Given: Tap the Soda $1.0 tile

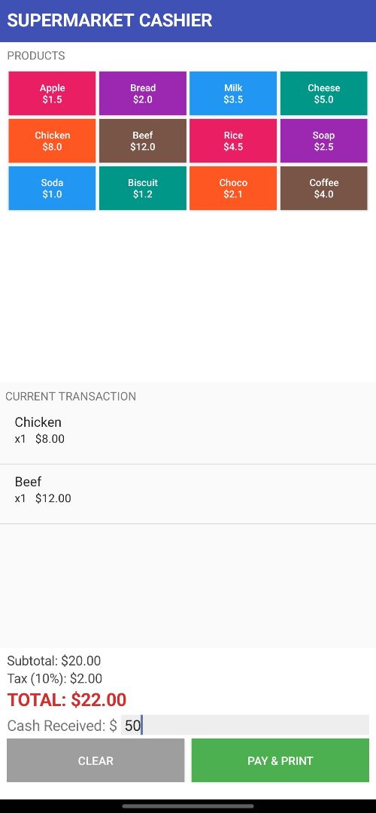Looking at the screenshot, I should click(x=52, y=188).
